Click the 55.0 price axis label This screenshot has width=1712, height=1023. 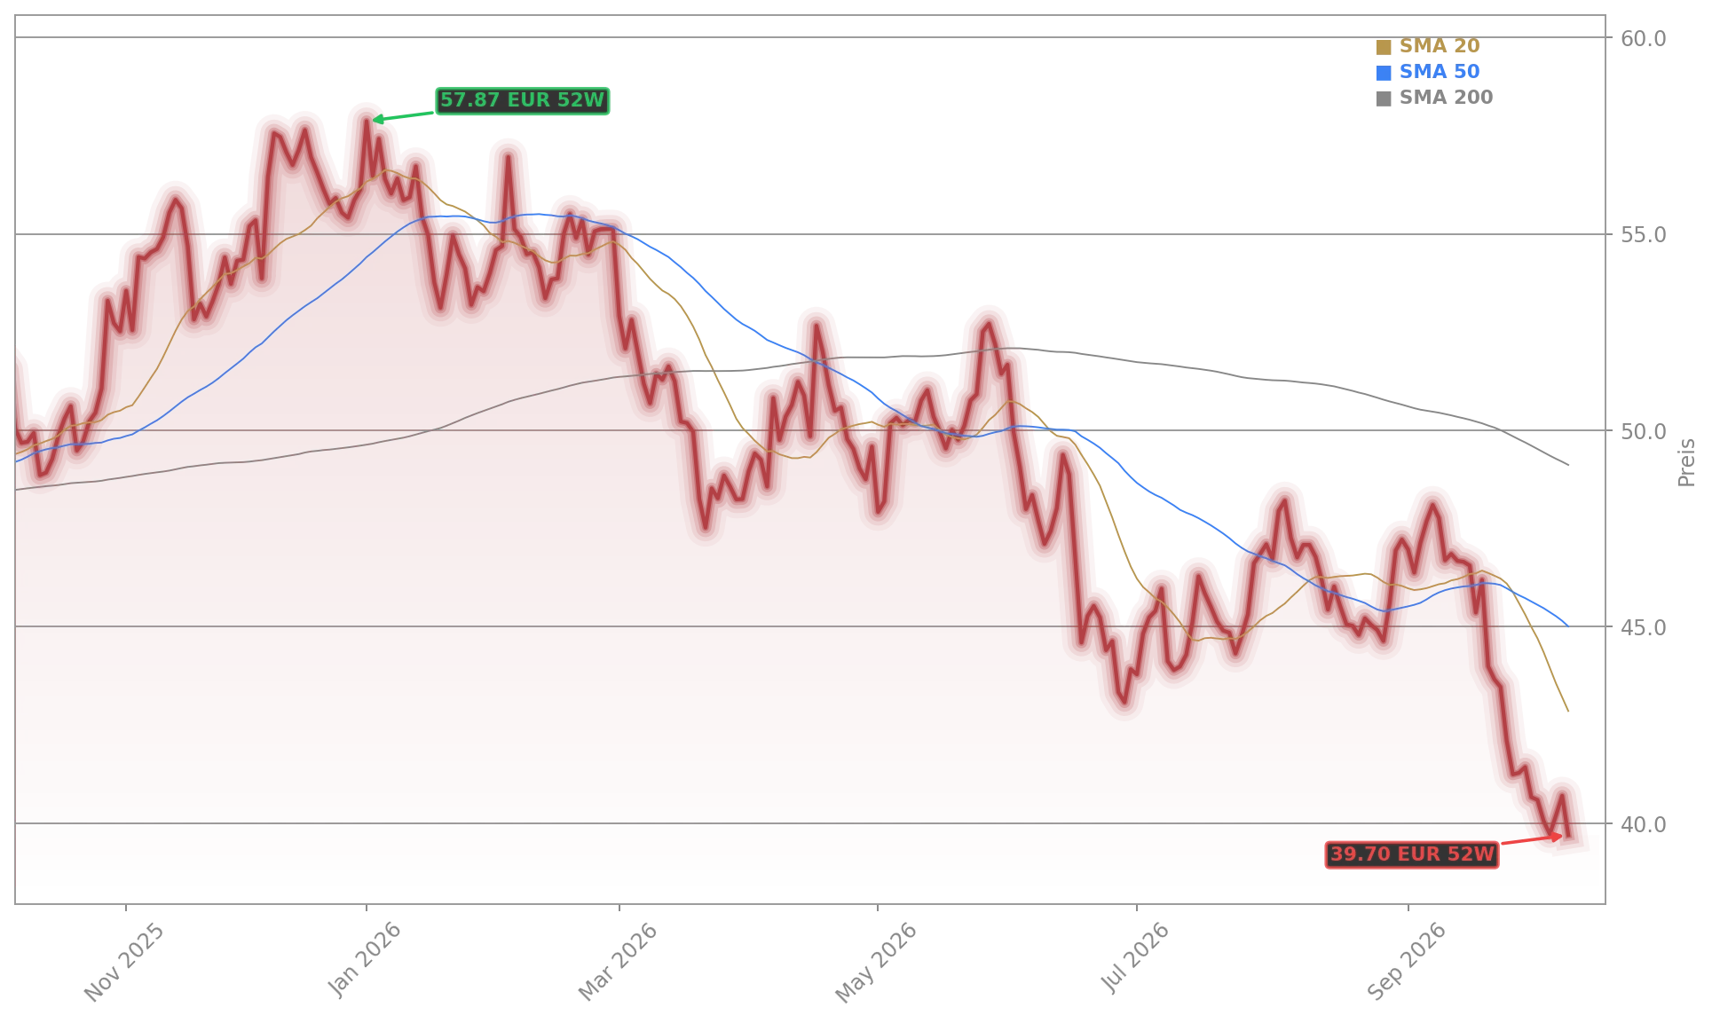point(1644,235)
